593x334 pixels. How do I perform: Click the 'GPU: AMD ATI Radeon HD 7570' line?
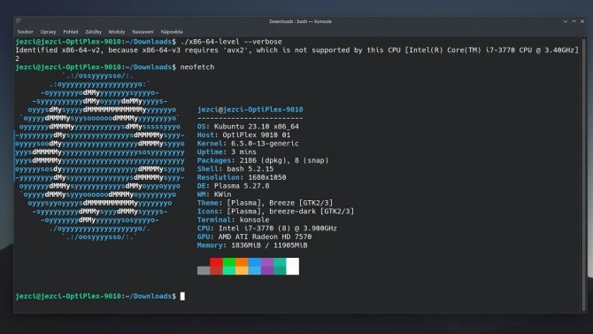255,237
